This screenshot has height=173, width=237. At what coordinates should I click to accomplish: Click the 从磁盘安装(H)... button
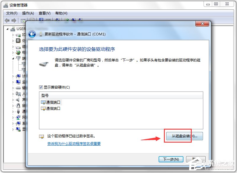[185, 136]
